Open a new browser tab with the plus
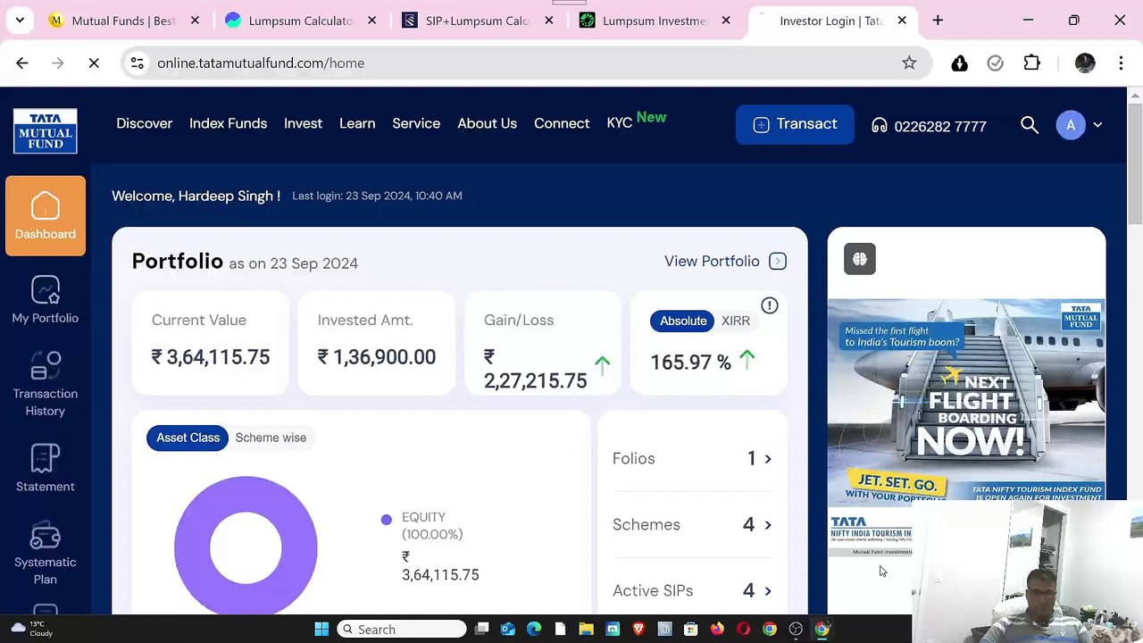Screen dimensions: 1143x643 tap(938, 20)
